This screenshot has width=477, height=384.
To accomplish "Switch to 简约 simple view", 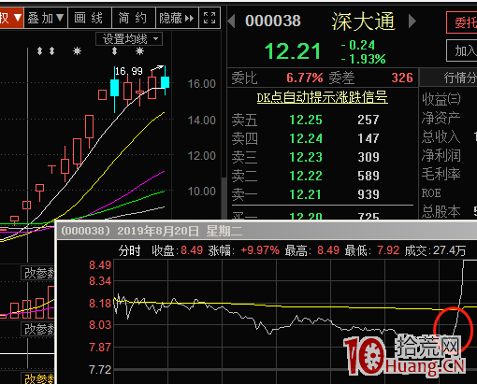I will [x=133, y=18].
